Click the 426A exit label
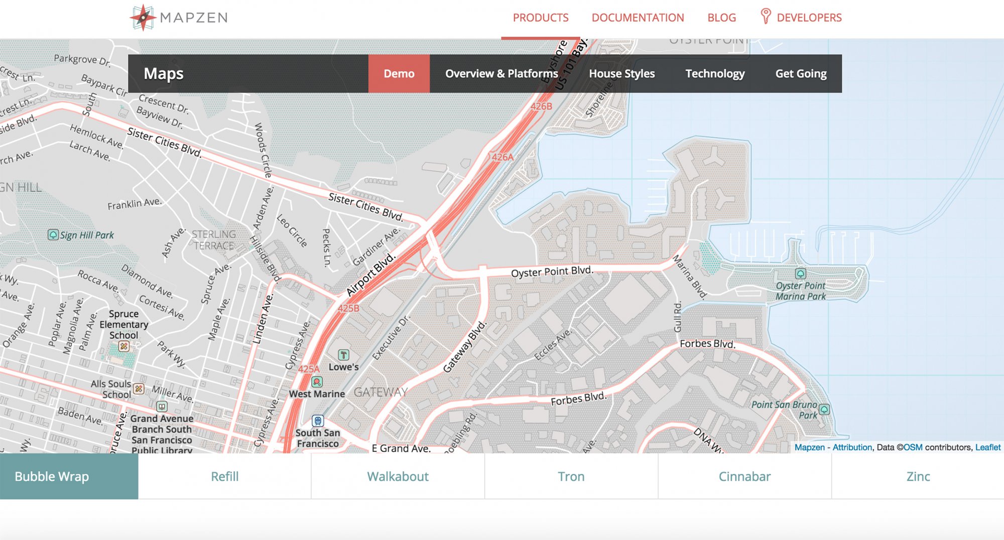The width and height of the screenshot is (1004, 540). pos(503,157)
